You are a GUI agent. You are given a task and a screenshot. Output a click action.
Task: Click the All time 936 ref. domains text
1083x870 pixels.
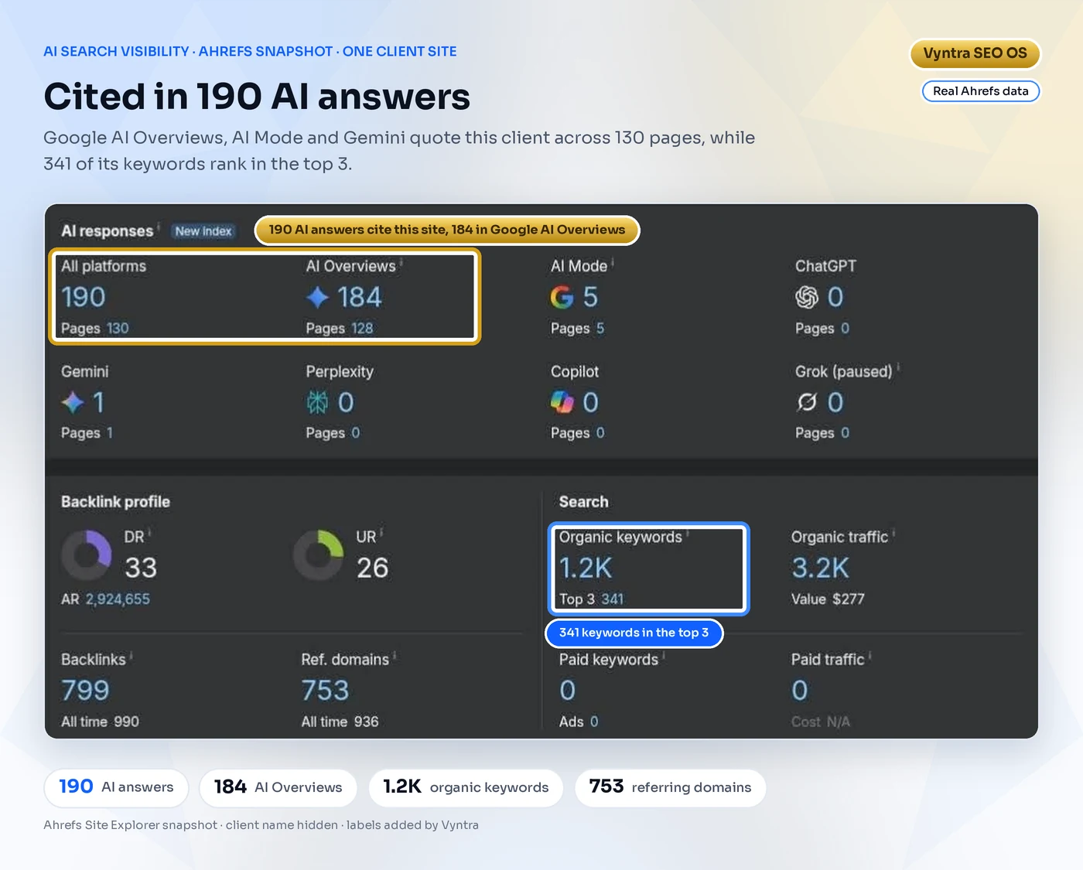click(340, 722)
